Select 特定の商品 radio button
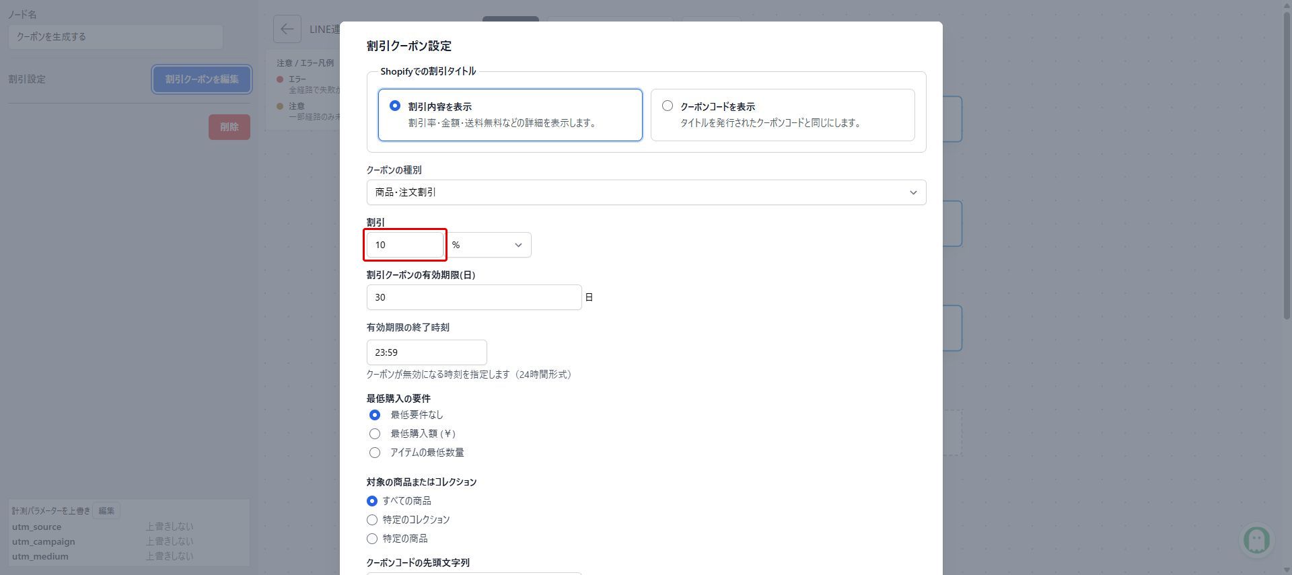Screen dimensions: 1292x575 click(x=372, y=539)
